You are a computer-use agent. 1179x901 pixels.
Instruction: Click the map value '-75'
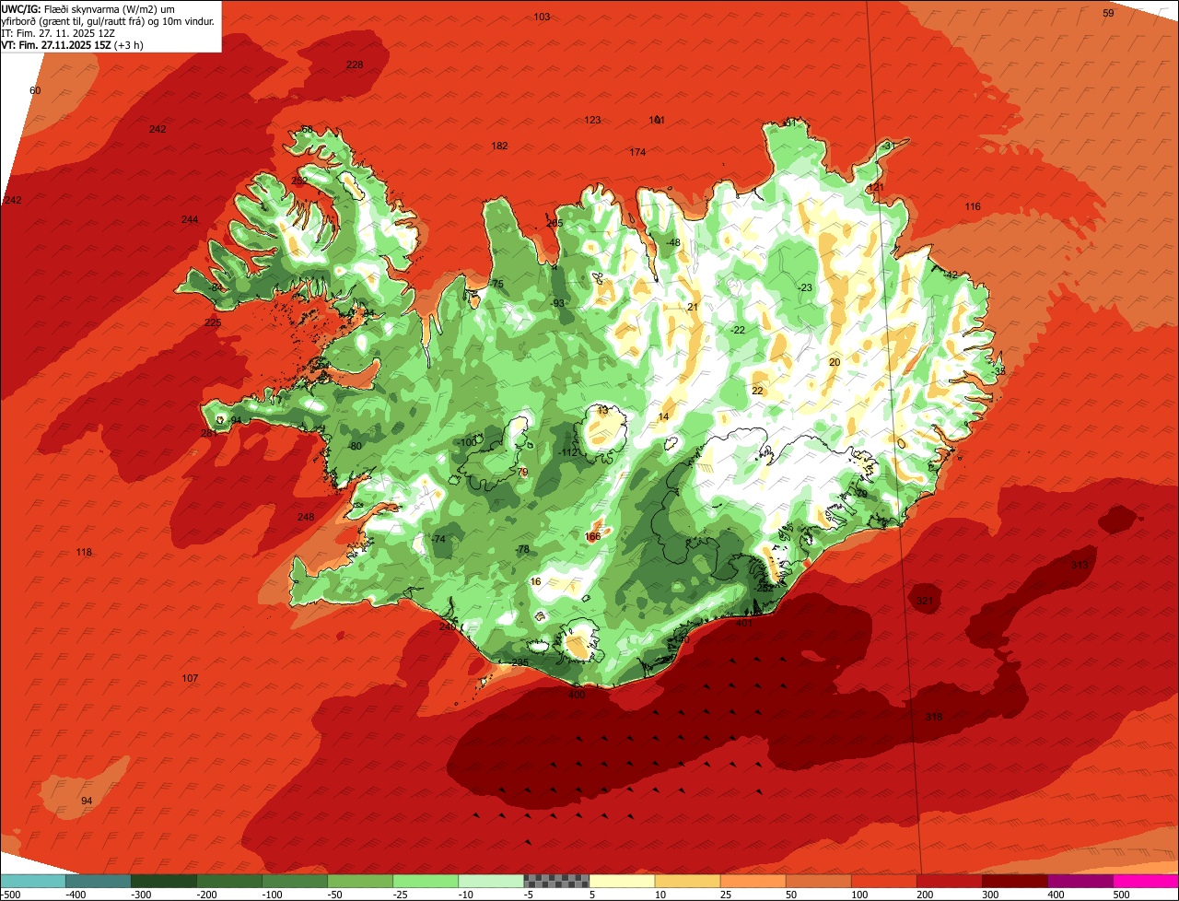[x=496, y=284]
